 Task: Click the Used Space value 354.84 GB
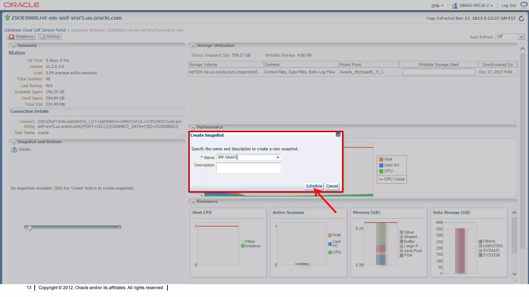pyautogui.click(x=55, y=98)
